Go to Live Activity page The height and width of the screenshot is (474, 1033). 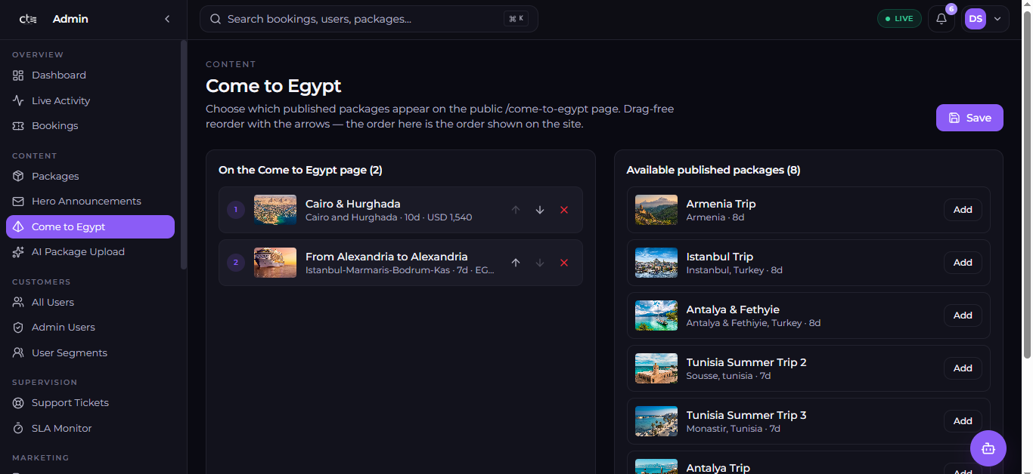[x=90, y=100]
